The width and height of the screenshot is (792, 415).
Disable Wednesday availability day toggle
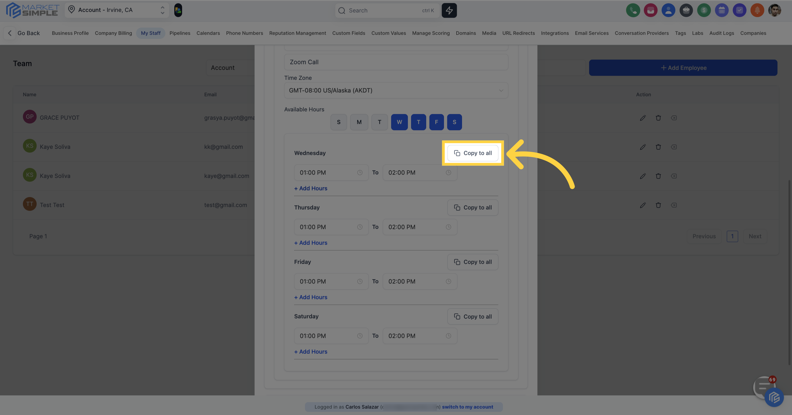(x=400, y=122)
